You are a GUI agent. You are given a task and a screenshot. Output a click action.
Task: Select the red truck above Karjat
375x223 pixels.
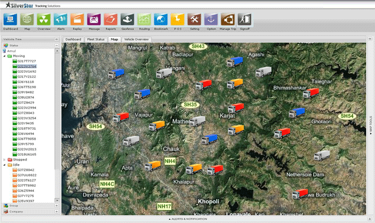236,108
